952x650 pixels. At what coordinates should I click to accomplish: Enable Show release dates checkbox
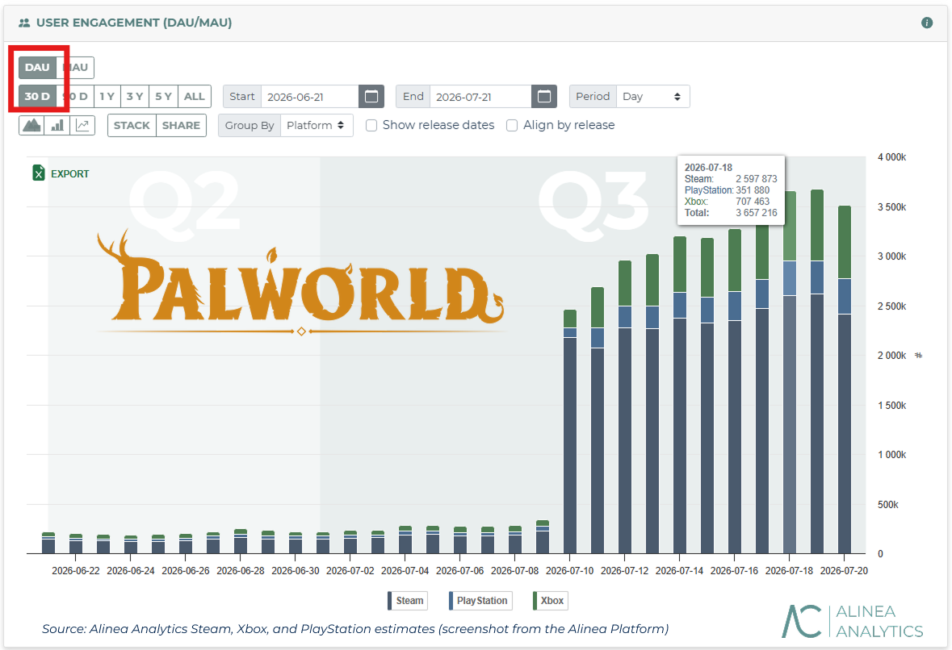click(371, 126)
